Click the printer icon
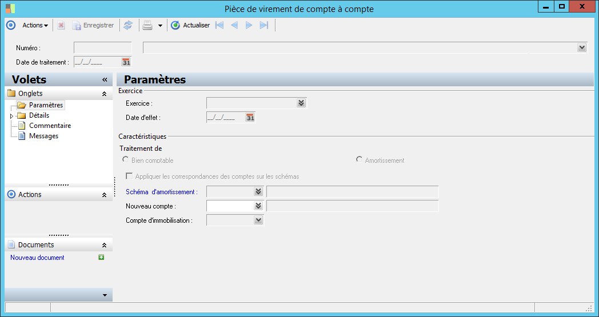This screenshot has height=317, width=599. 147,25
